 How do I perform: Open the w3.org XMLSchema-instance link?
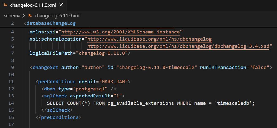tap(121, 32)
